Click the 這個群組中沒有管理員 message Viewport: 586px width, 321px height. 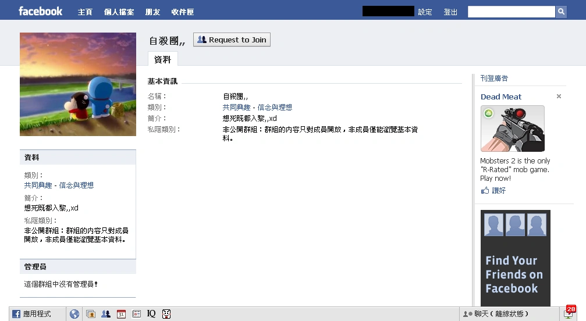(61, 284)
